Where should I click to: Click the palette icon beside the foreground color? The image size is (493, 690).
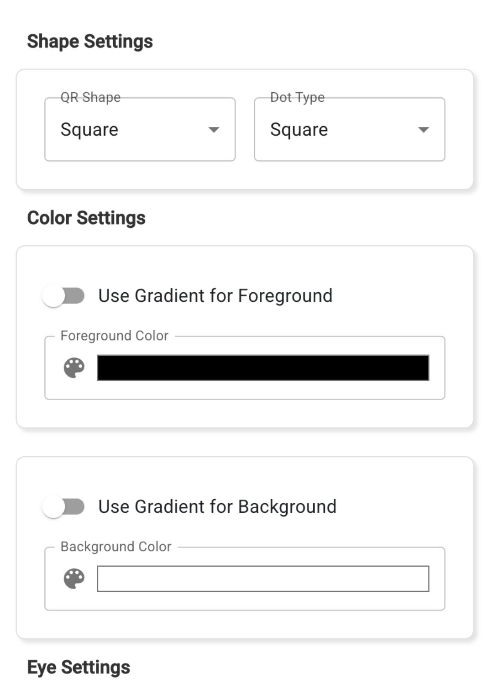pos(74,368)
